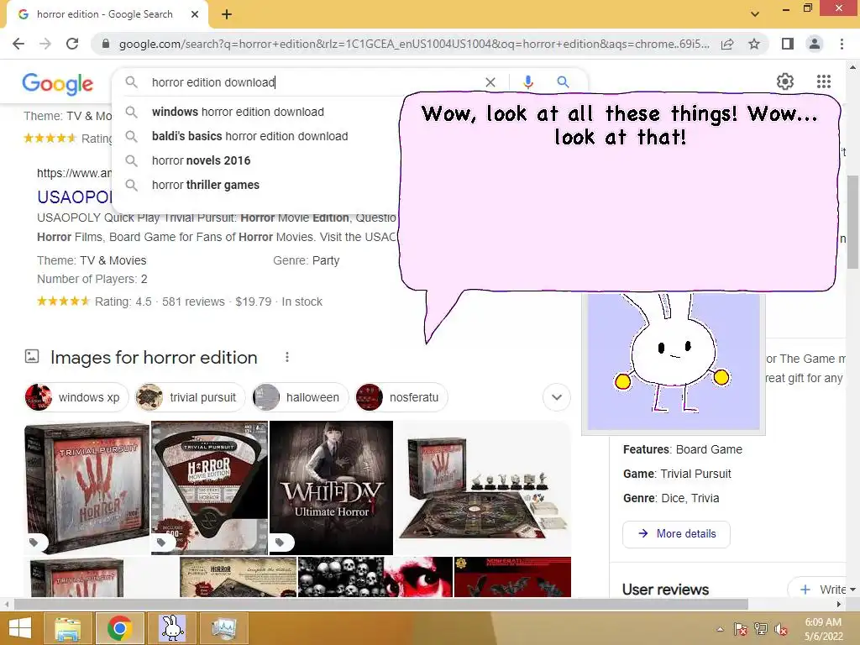Open the Trivial Pursuit Horror box thumbnail
This screenshot has height=645, width=860.
click(87, 488)
